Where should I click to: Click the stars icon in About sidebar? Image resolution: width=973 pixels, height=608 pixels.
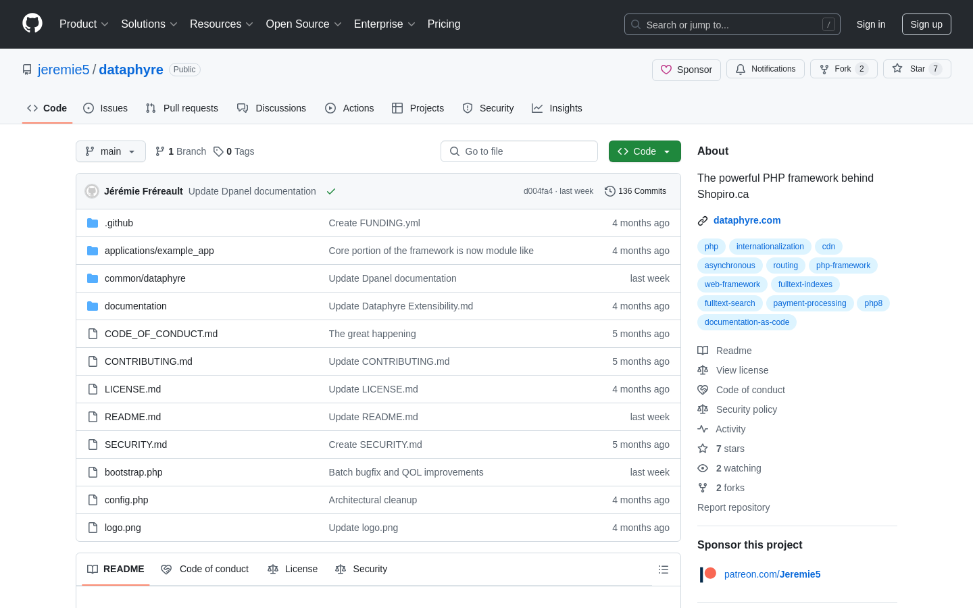[703, 449]
